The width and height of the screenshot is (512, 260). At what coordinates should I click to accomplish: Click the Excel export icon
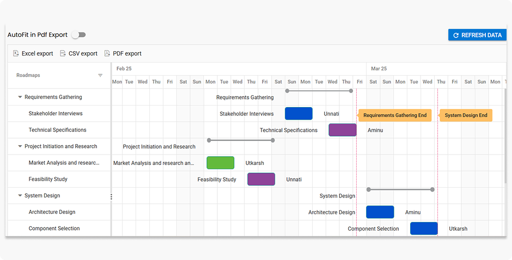[x=16, y=53]
